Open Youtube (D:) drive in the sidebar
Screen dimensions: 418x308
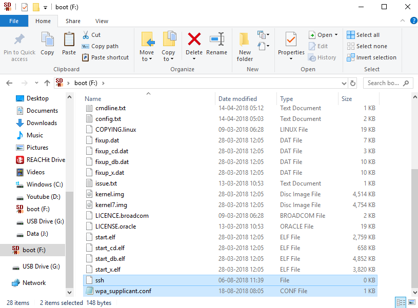click(43, 197)
